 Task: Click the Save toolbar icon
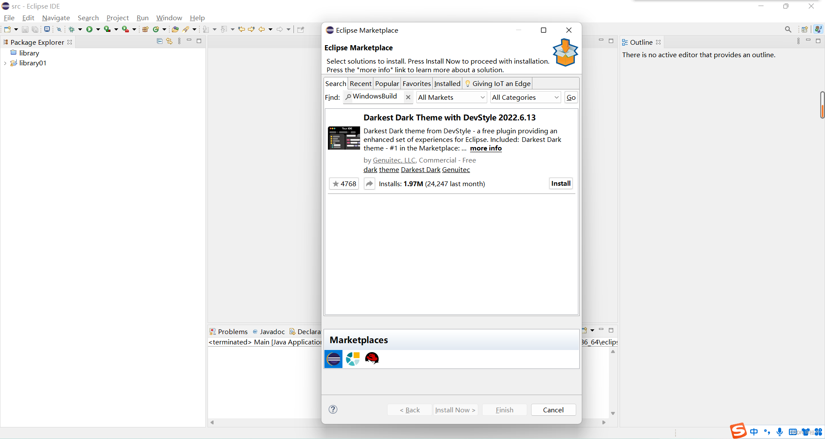(25, 29)
